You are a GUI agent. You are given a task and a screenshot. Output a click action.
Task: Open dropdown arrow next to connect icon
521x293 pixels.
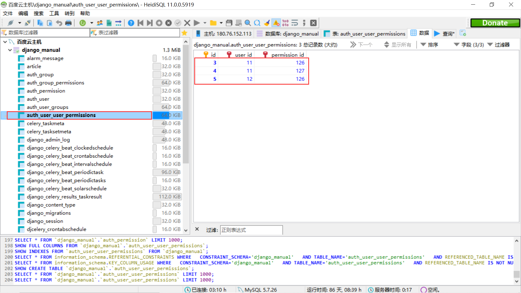[20, 23]
